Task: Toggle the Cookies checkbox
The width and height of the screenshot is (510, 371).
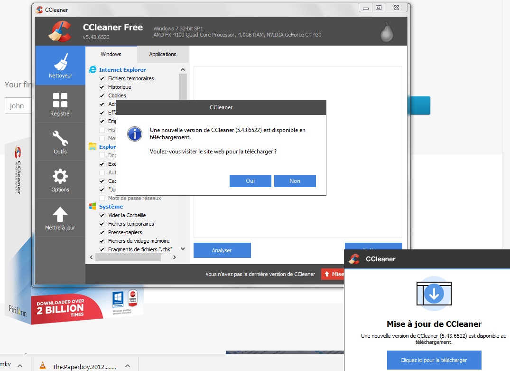Action: click(x=102, y=95)
